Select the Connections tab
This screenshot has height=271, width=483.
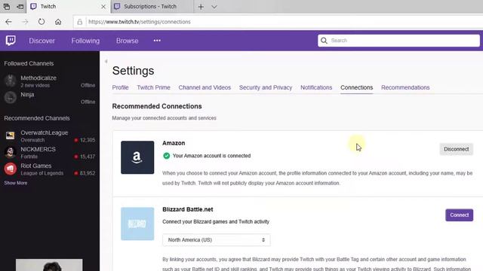pos(357,87)
